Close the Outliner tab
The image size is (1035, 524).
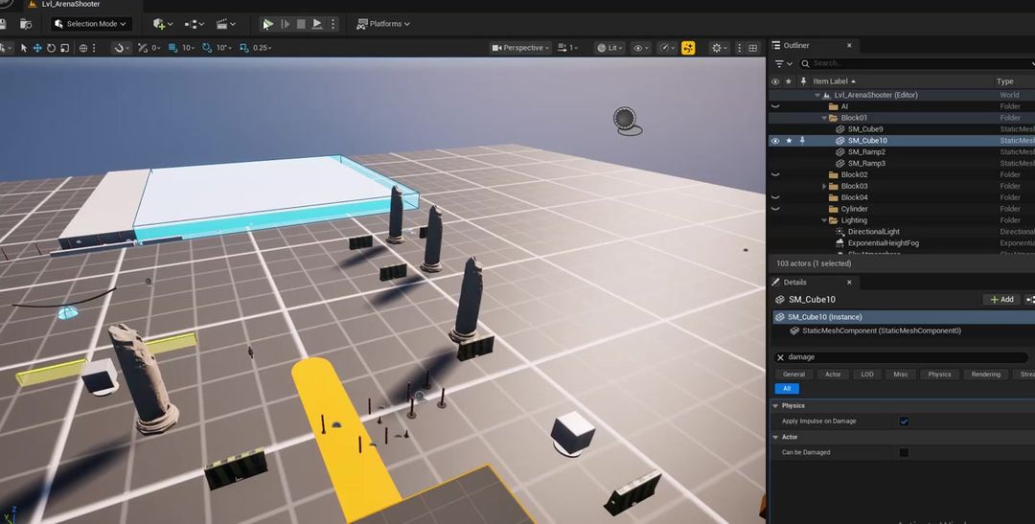click(849, 46)
